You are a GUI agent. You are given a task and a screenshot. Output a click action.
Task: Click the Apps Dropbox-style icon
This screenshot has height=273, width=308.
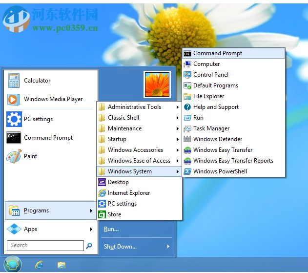click(x=14, y=229)
